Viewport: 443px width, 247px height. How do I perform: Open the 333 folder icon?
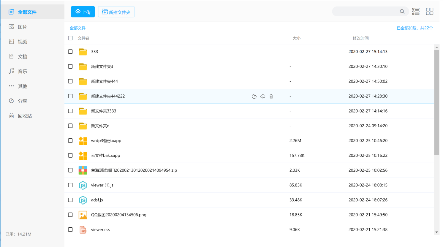click(83, 52)
